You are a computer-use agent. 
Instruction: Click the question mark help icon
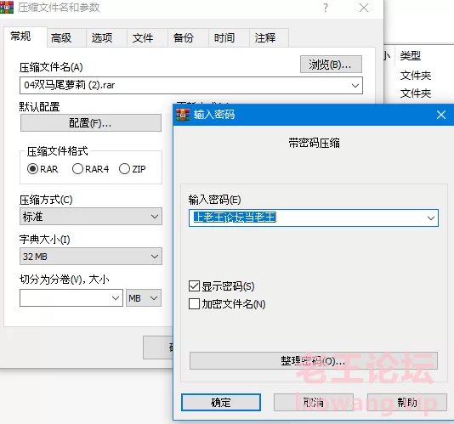[326, 8]
